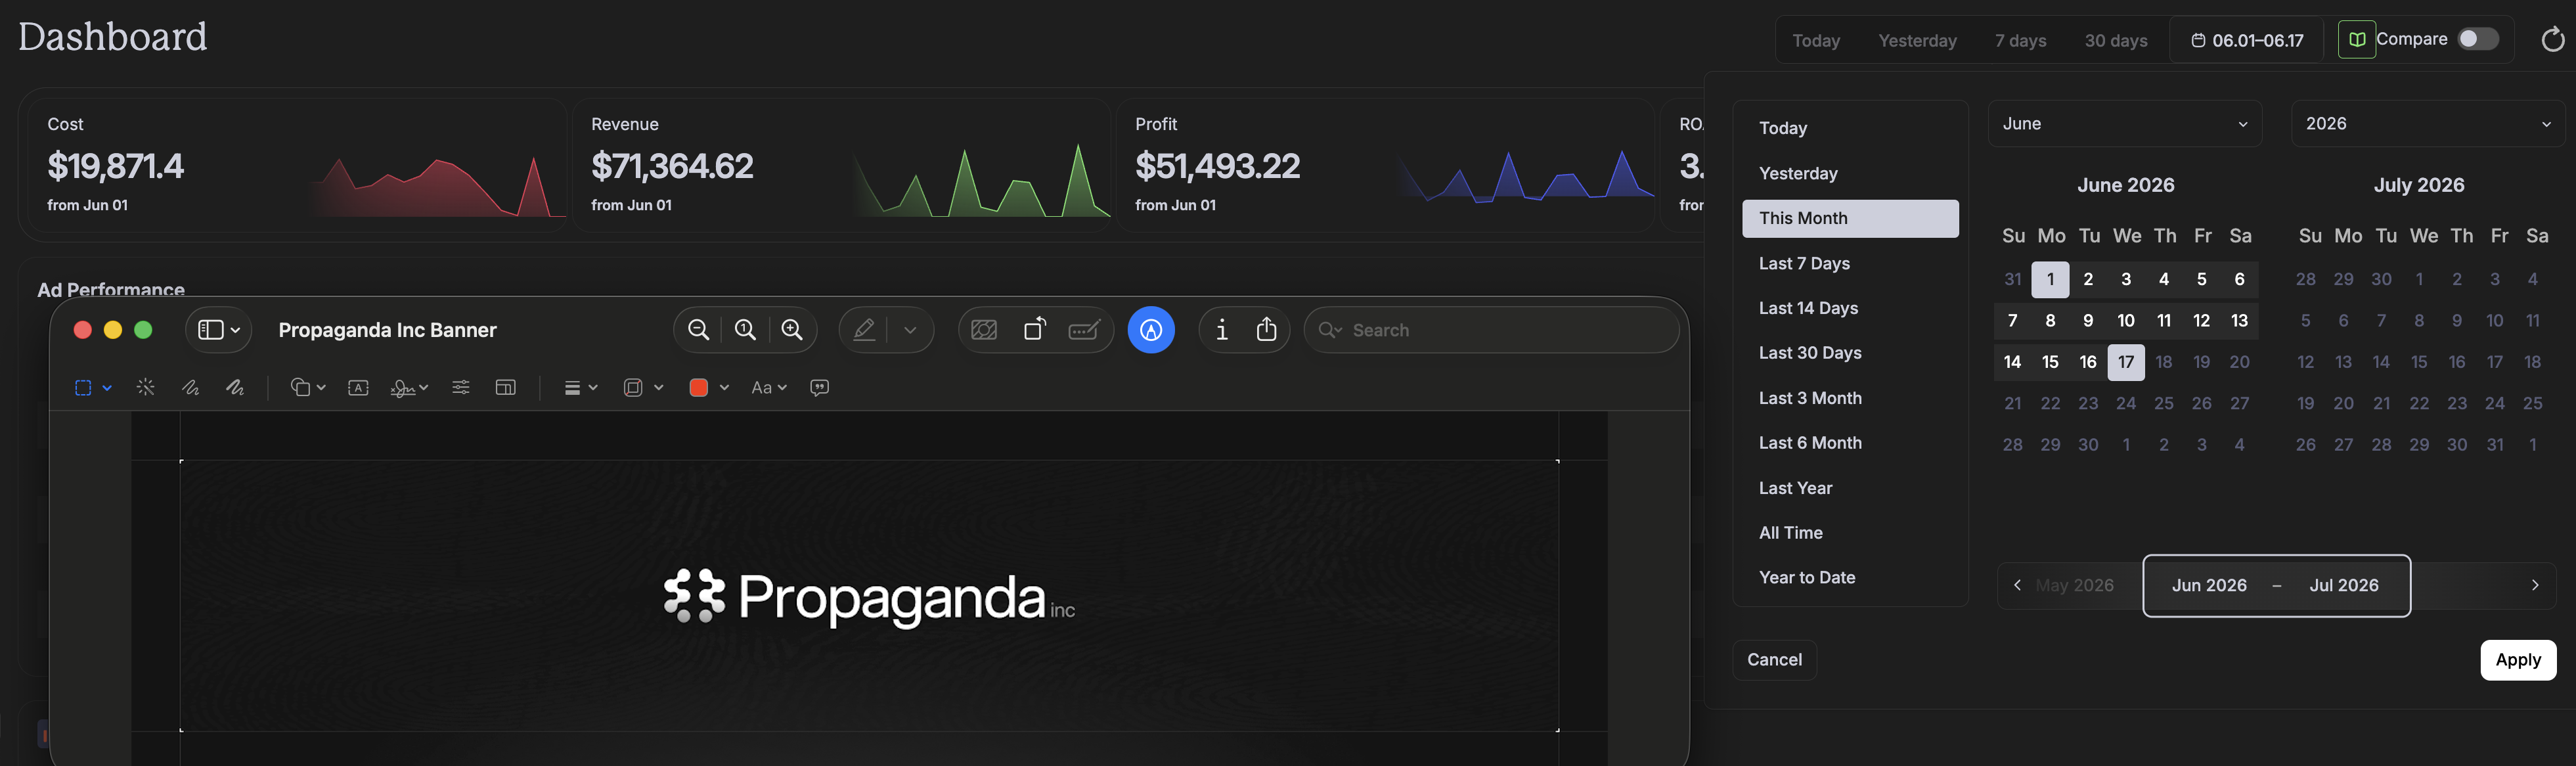The height and width of the screenshot is (766, 2576).
Task: Select June 17 in the calendar
Action: tap(2125, 362)
